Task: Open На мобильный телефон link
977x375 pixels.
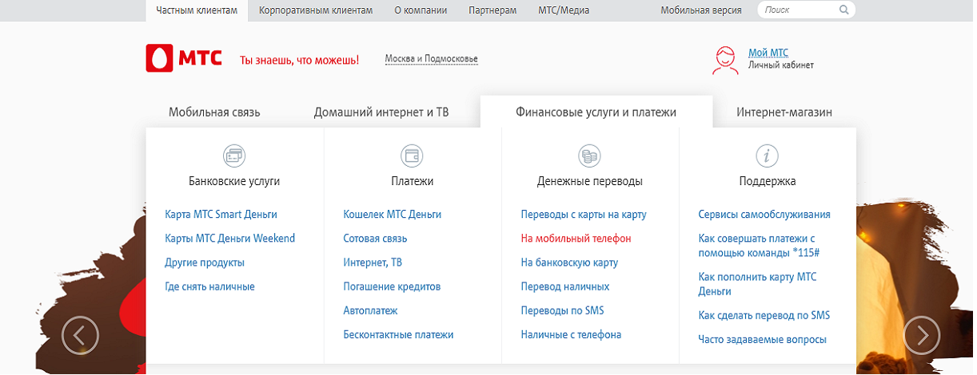Action: coord(576,239)
